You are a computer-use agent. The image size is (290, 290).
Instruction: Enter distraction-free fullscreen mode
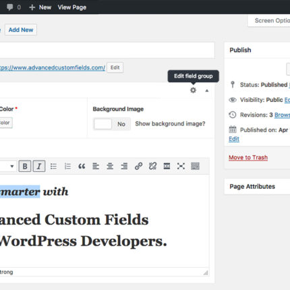click(181, 166)
